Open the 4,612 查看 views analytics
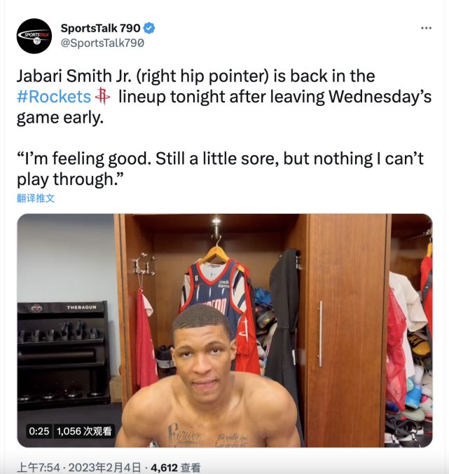The image size is (449, 474). (x=175, y=468)
